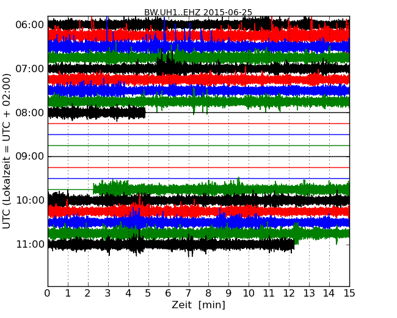The image size is (397, 318).
Task: Select the 10:00 y-axis tick label
Action: 29,201
